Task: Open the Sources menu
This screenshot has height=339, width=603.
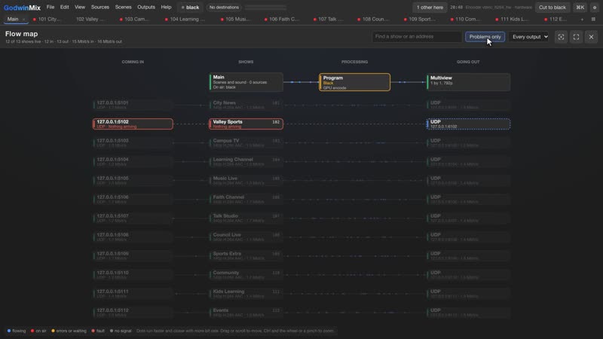Action: 100,8
